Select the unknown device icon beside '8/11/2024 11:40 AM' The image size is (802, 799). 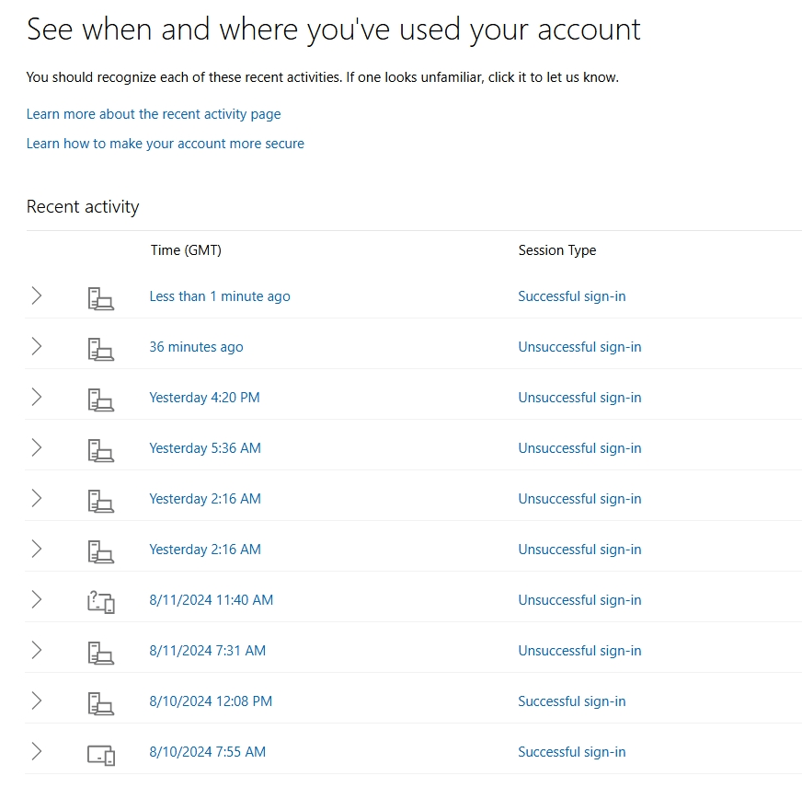101,600
